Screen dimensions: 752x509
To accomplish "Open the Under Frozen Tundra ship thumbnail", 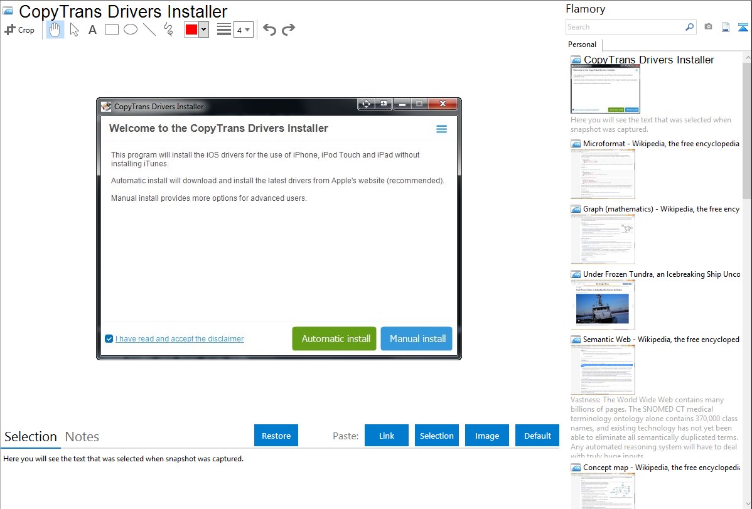I will pos(603,304).
